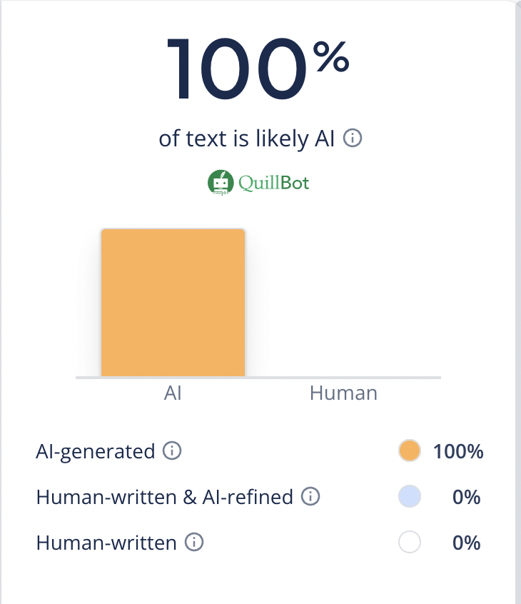Click the "of text is likely AI" caption
The height and width of the screenshot is (604, 521).
[247, 139]
